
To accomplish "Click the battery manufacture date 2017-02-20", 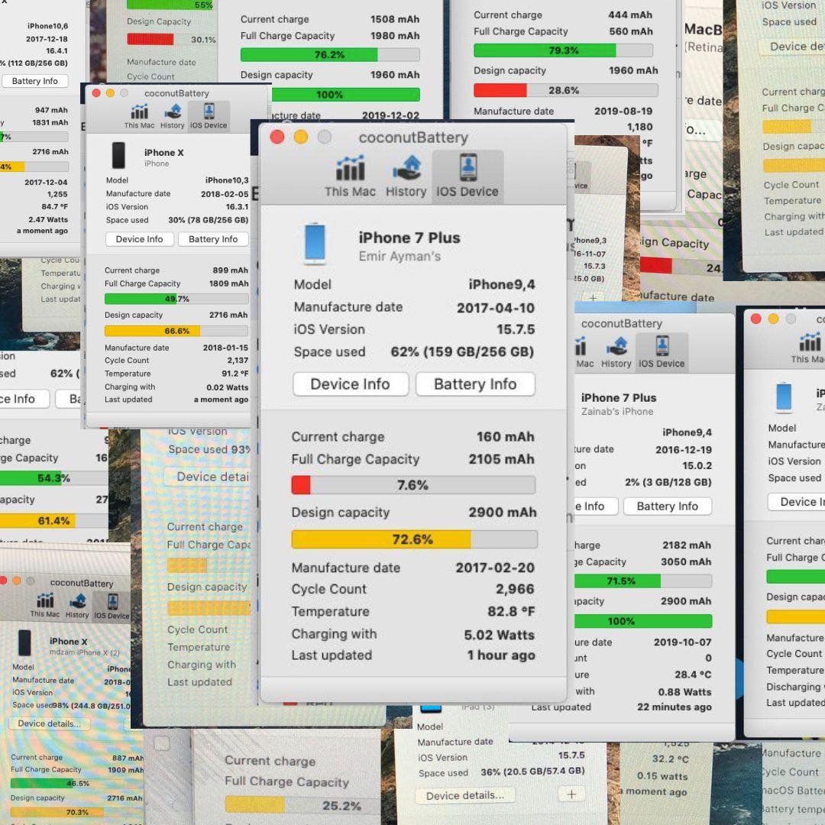I will pos(495,568).
